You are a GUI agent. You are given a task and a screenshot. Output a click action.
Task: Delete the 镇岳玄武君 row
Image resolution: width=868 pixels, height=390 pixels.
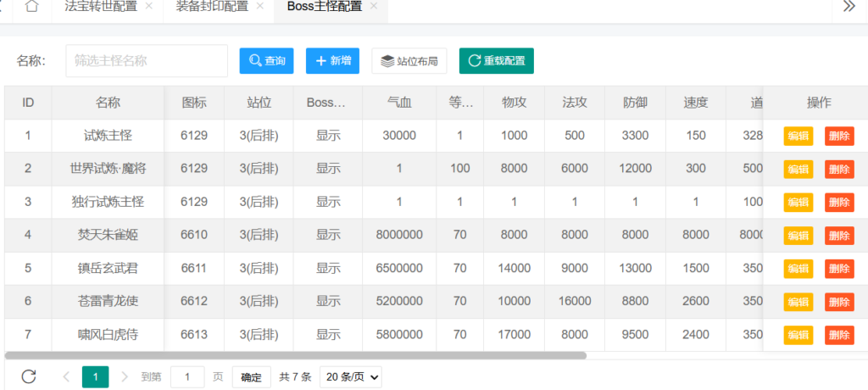839,270
